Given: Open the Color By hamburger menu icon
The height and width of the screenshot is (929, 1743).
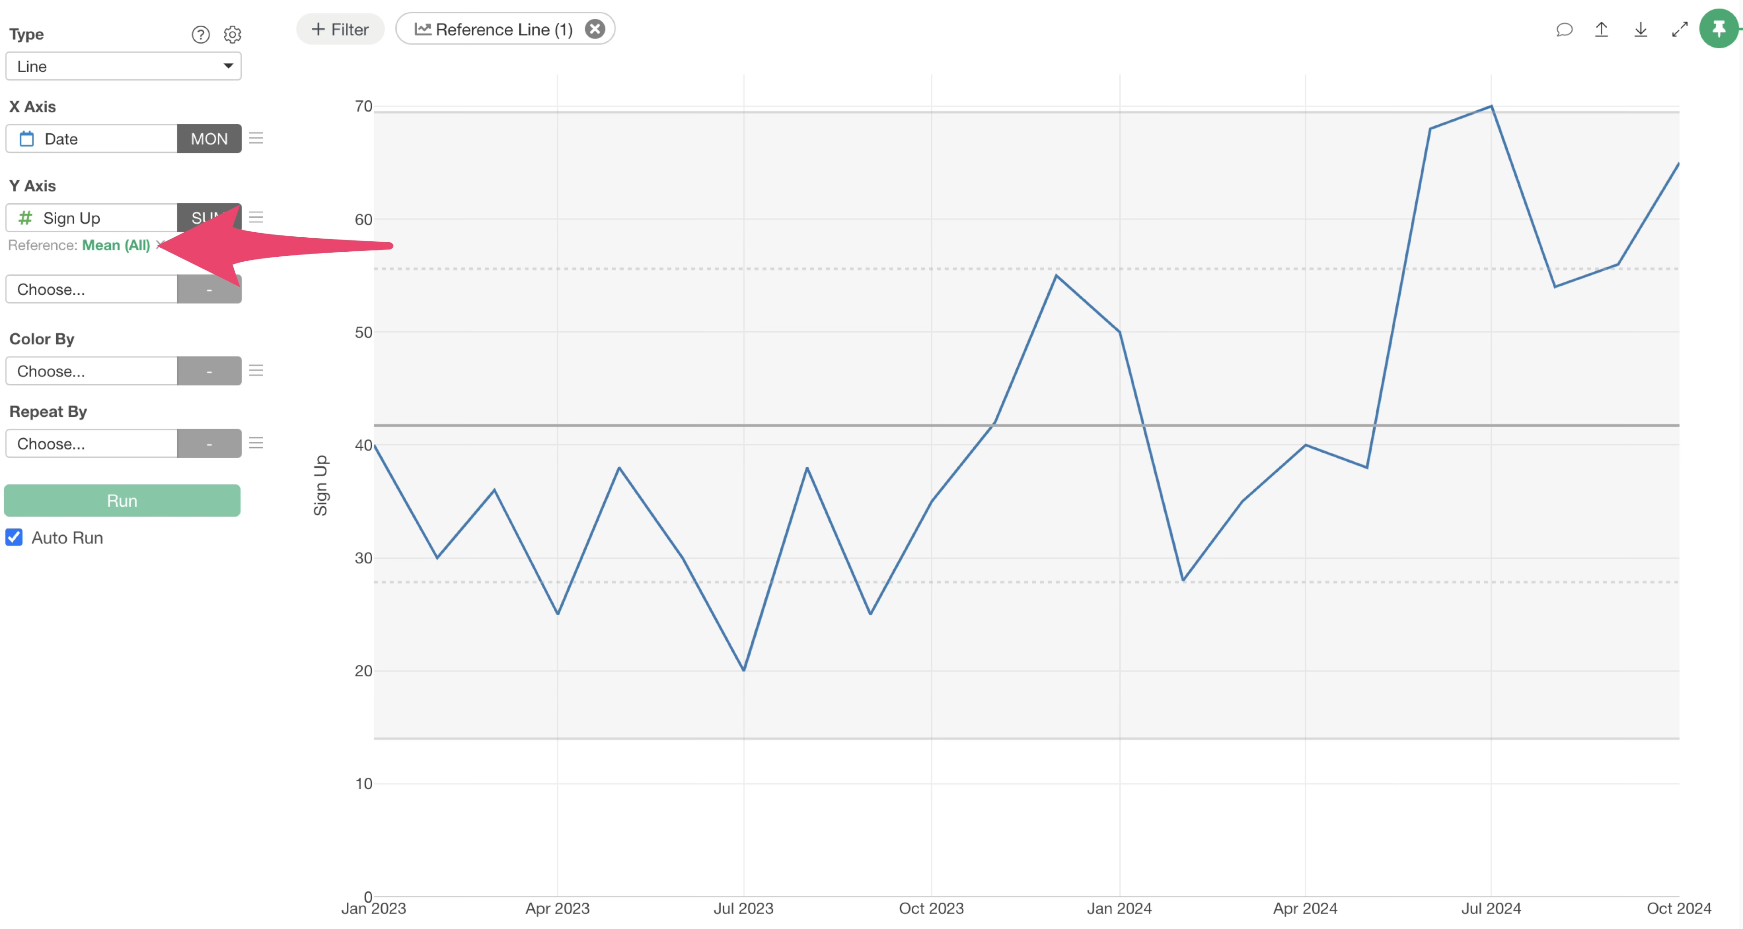Looking at the screenshot, I should (x=256, y=371).
